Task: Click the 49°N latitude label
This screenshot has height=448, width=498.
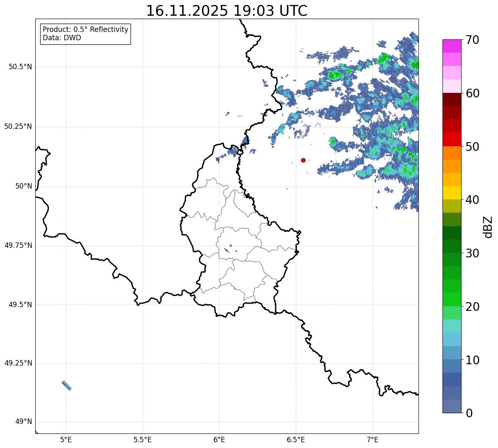Action: (x=24, y=422)
